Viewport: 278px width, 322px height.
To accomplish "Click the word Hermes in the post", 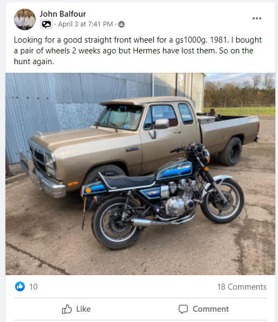I will coord(146,51).
